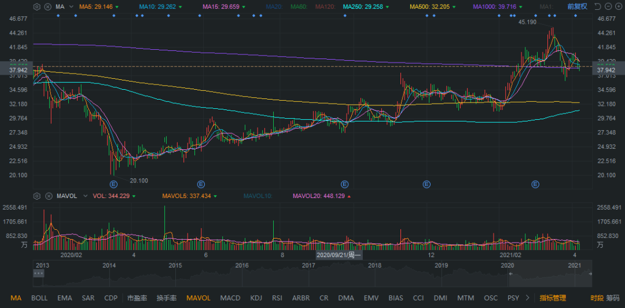Open 指标管理 indicator management
This screenshot has width=625, height=308.
(553, 298)
